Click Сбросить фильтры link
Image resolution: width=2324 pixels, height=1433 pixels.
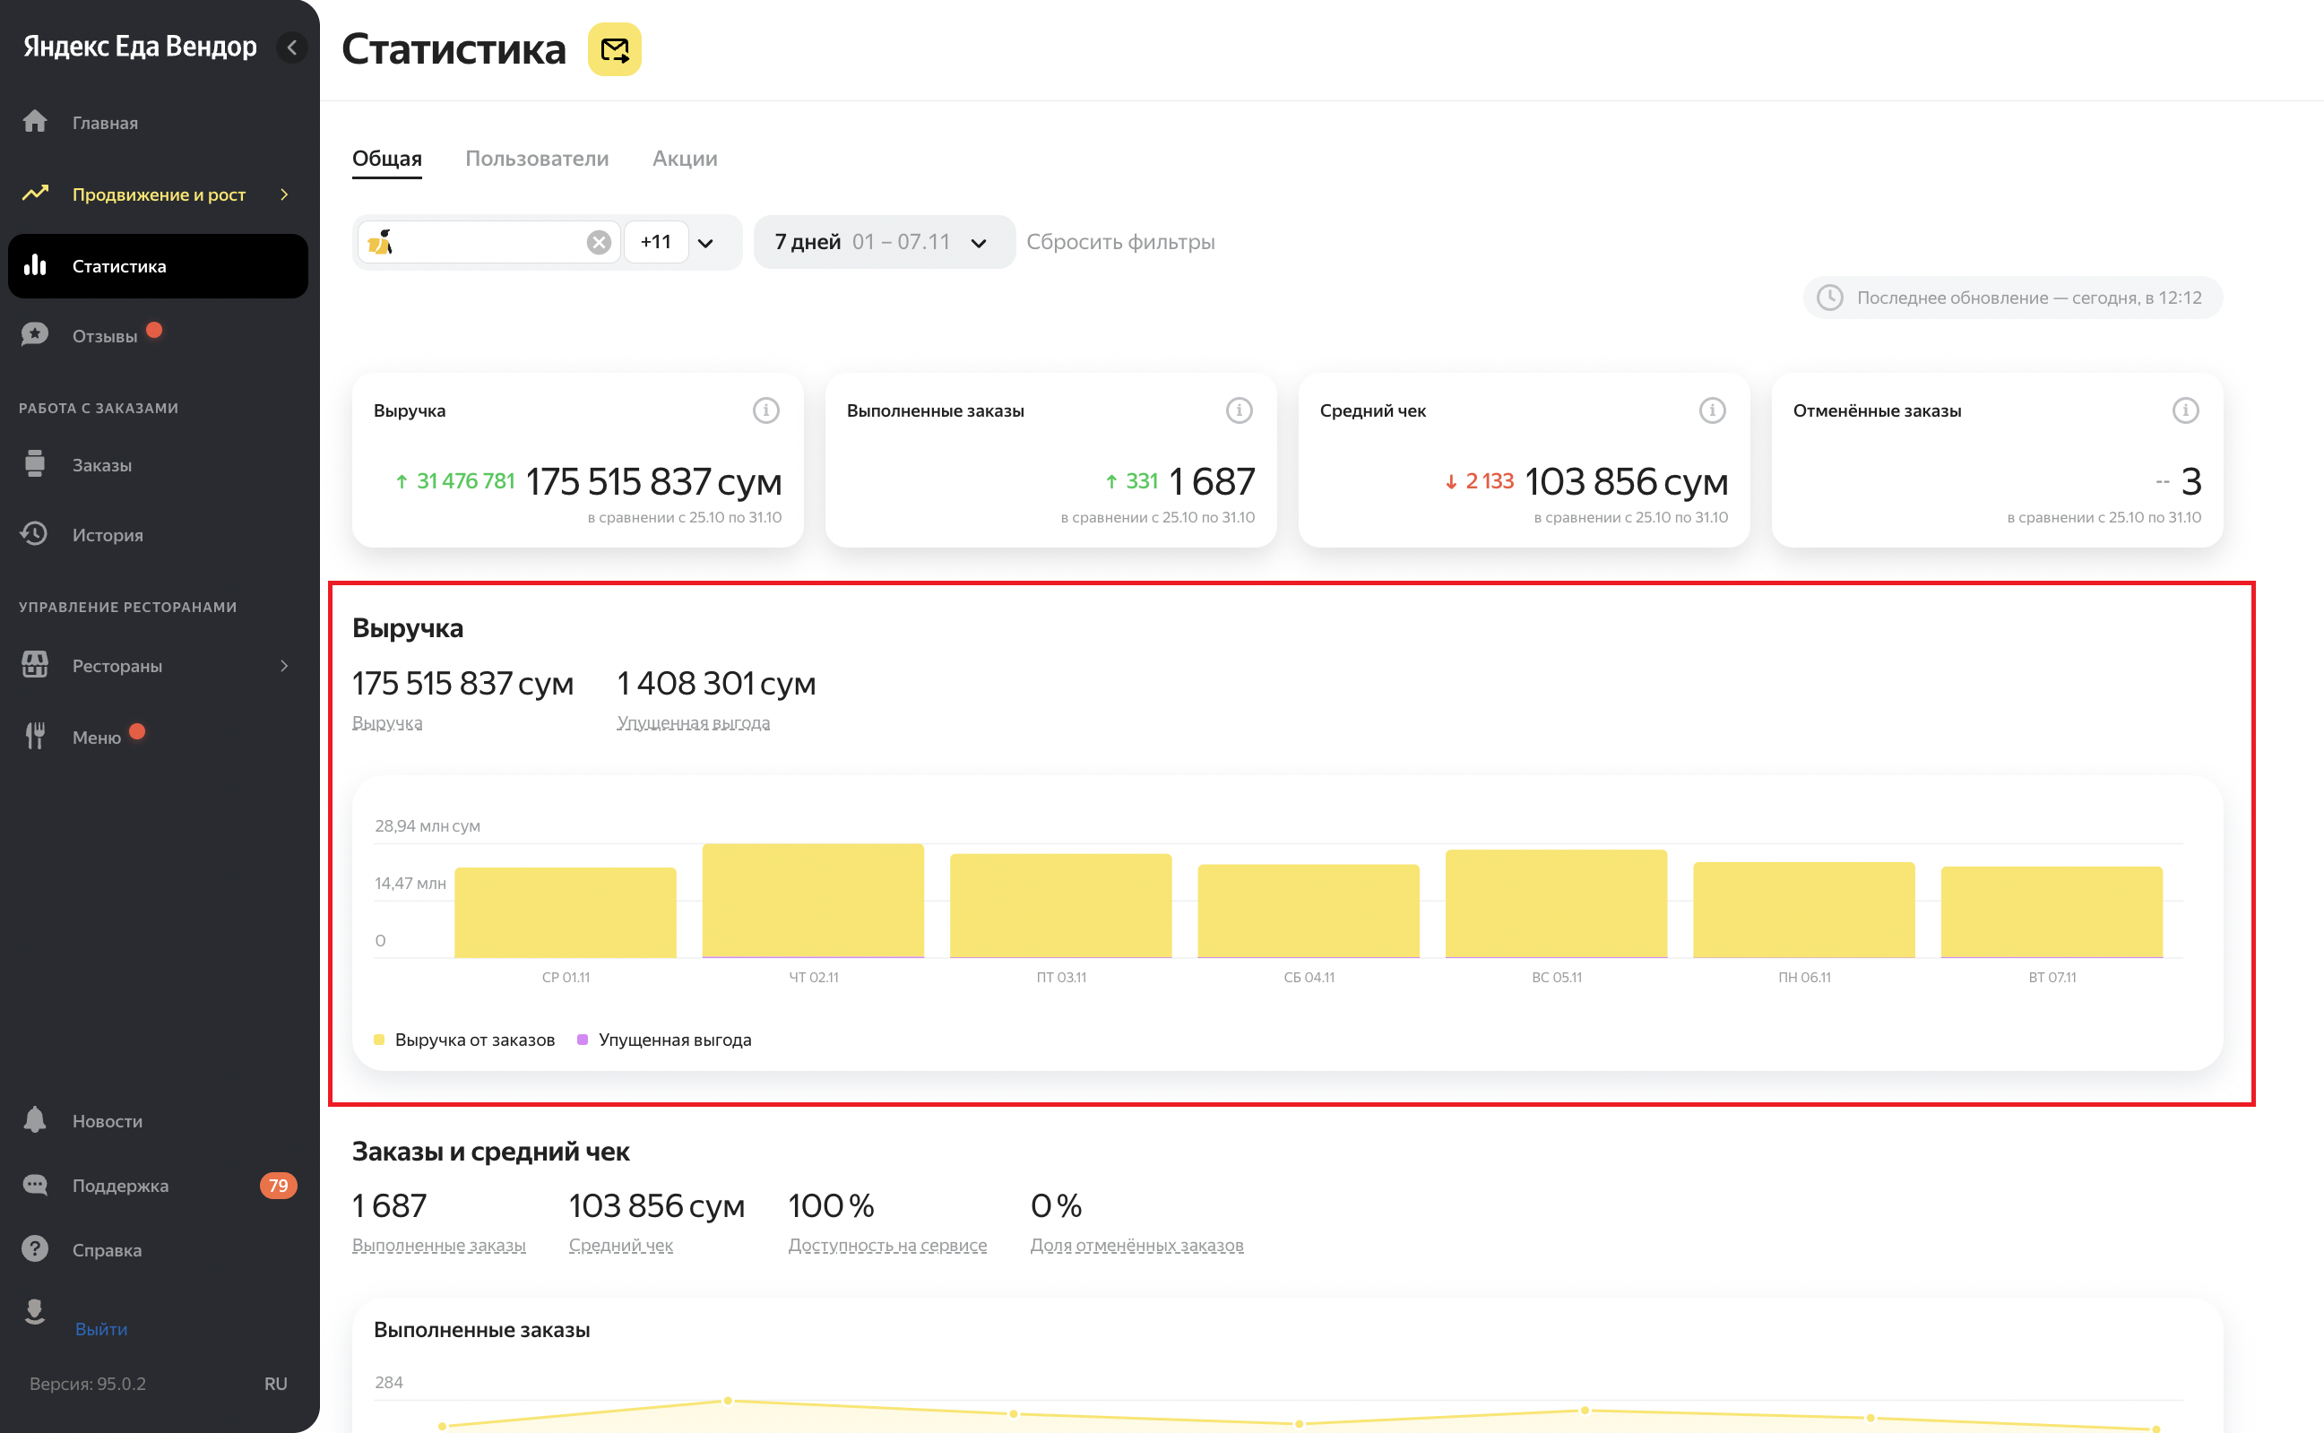click(x=1120, y=243)
